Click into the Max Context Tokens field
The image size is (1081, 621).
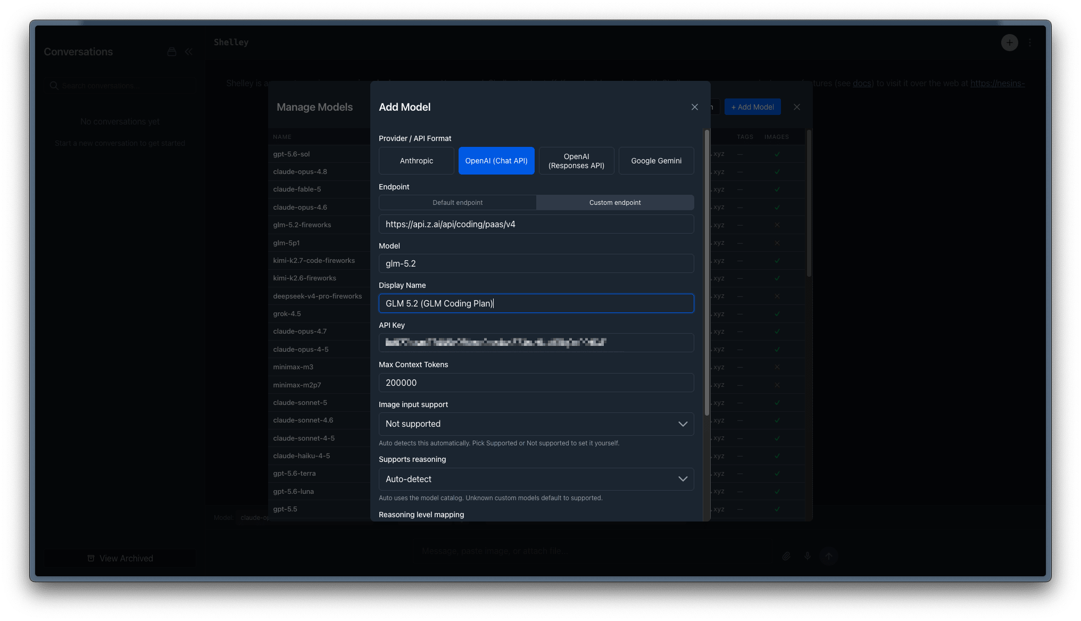click(x=536, y=383)
